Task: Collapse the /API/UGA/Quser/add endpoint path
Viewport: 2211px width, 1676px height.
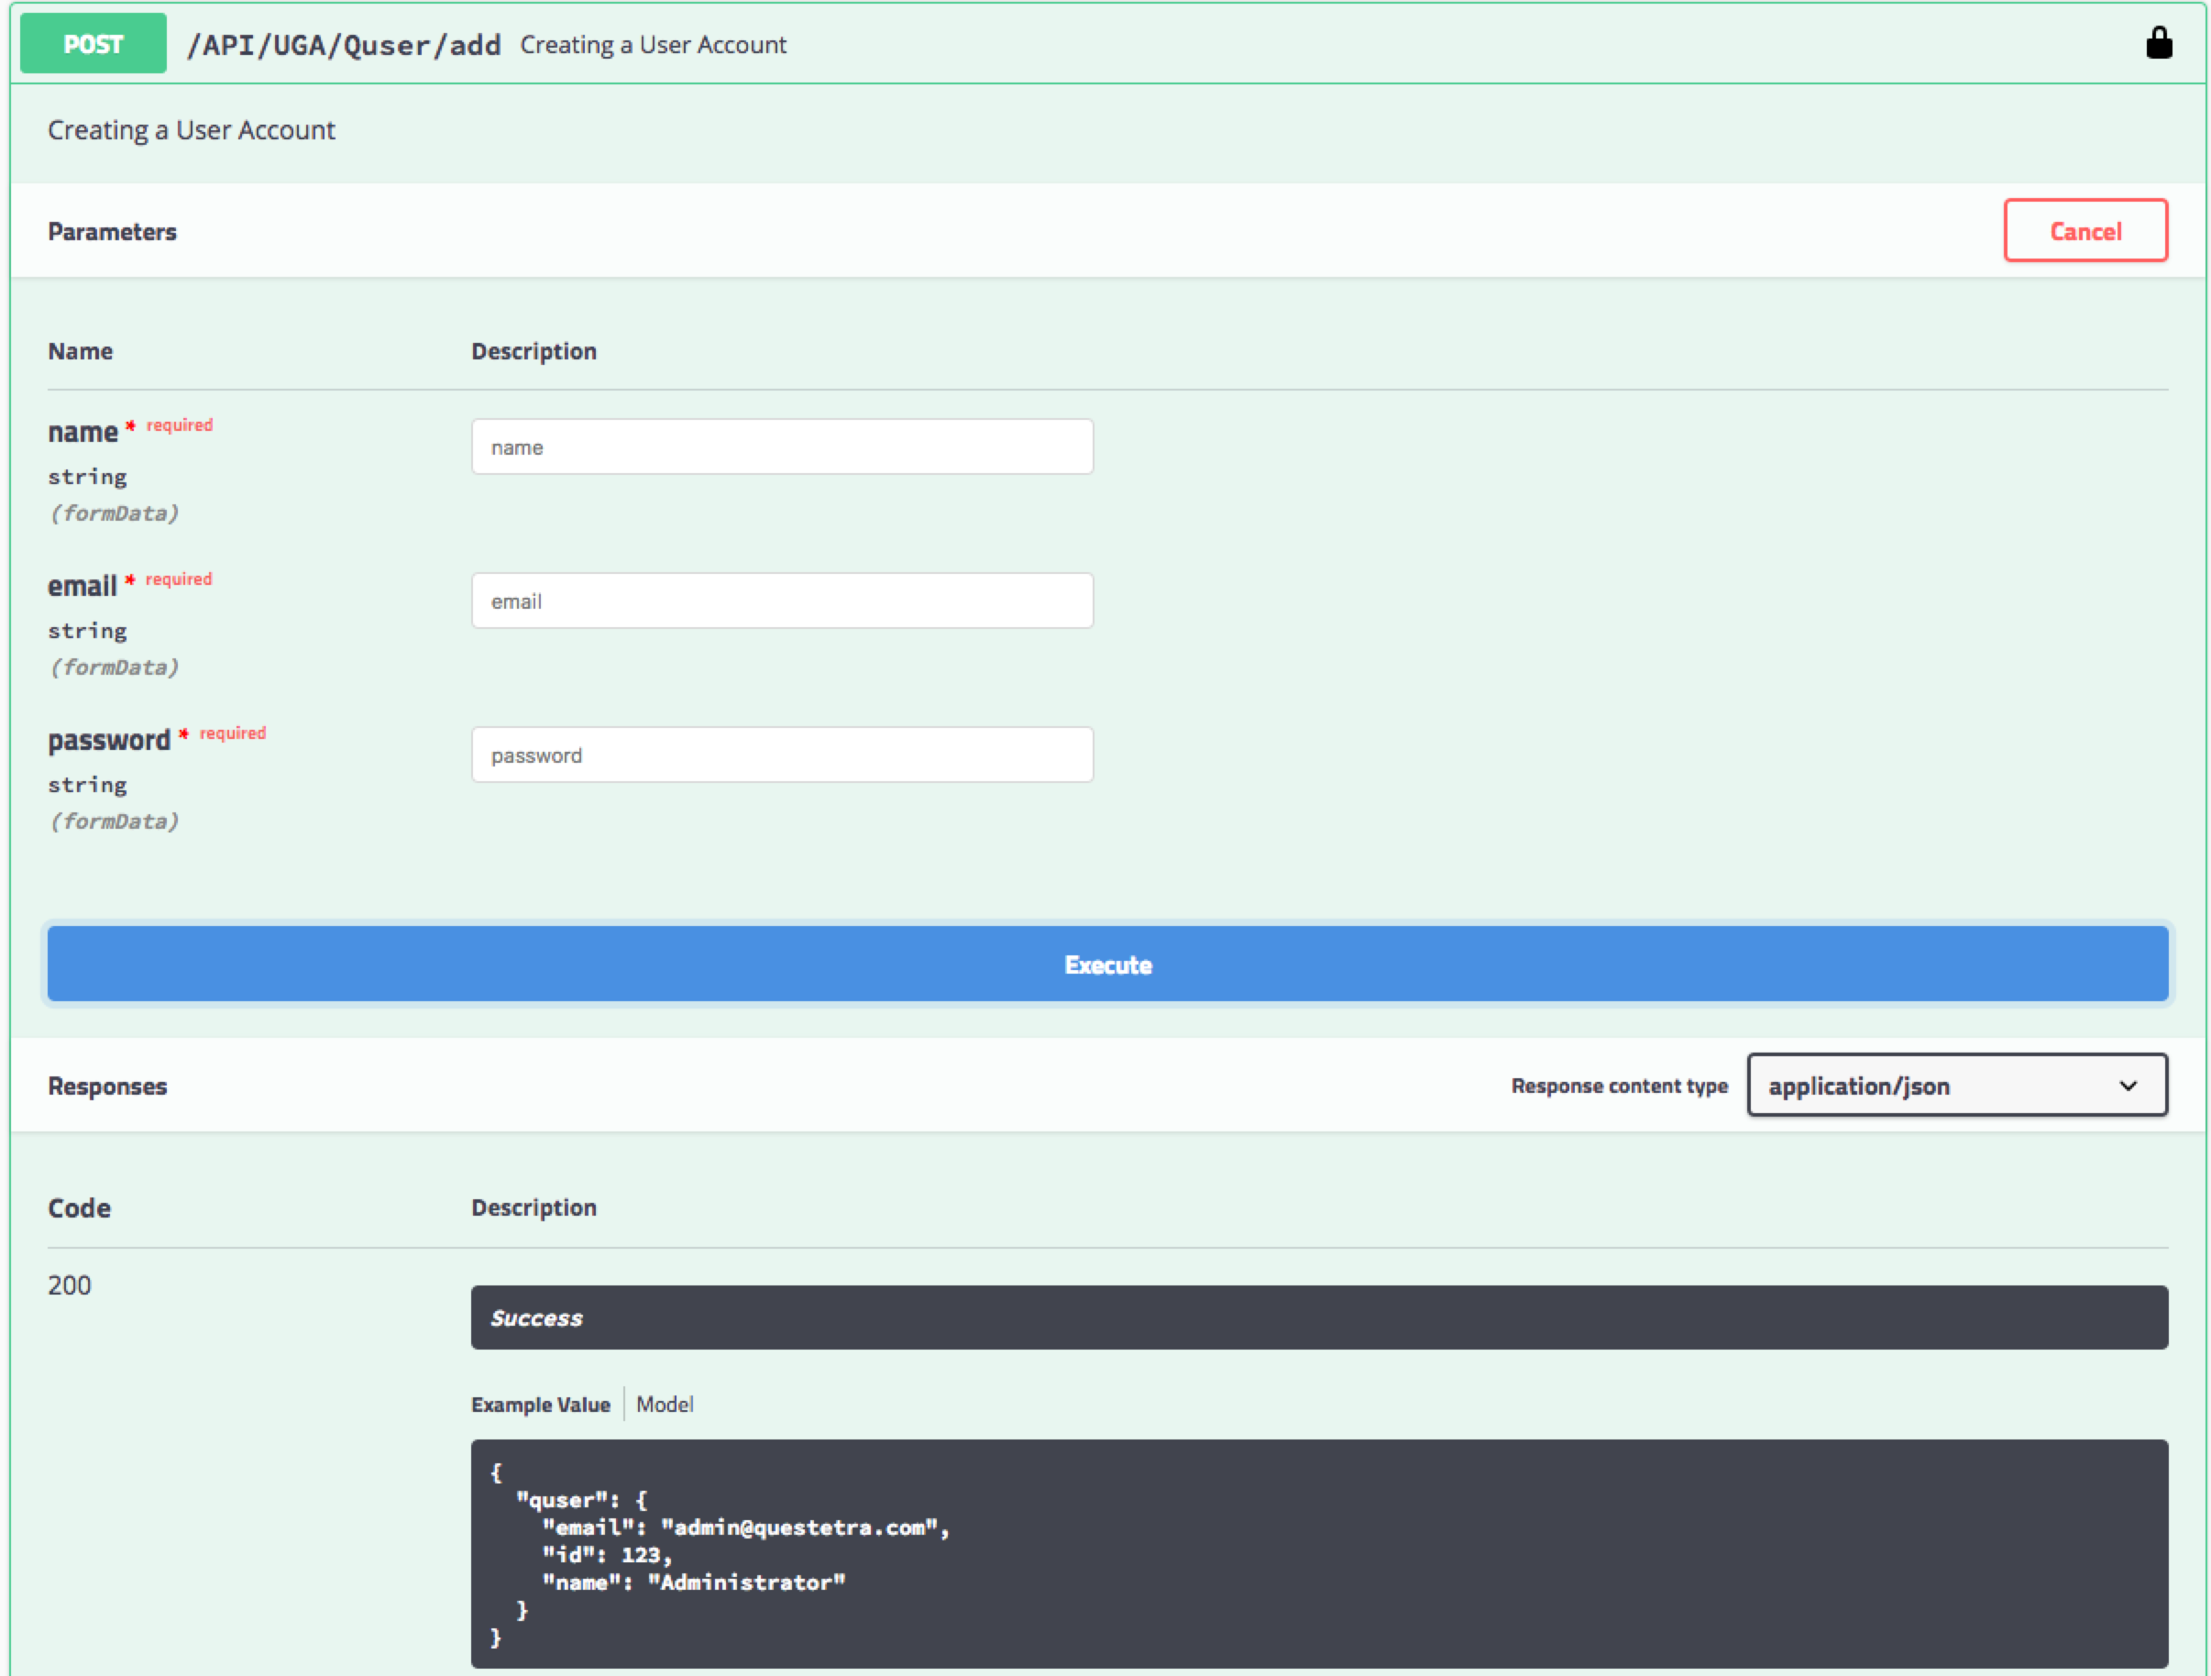Action: point(344,45)
